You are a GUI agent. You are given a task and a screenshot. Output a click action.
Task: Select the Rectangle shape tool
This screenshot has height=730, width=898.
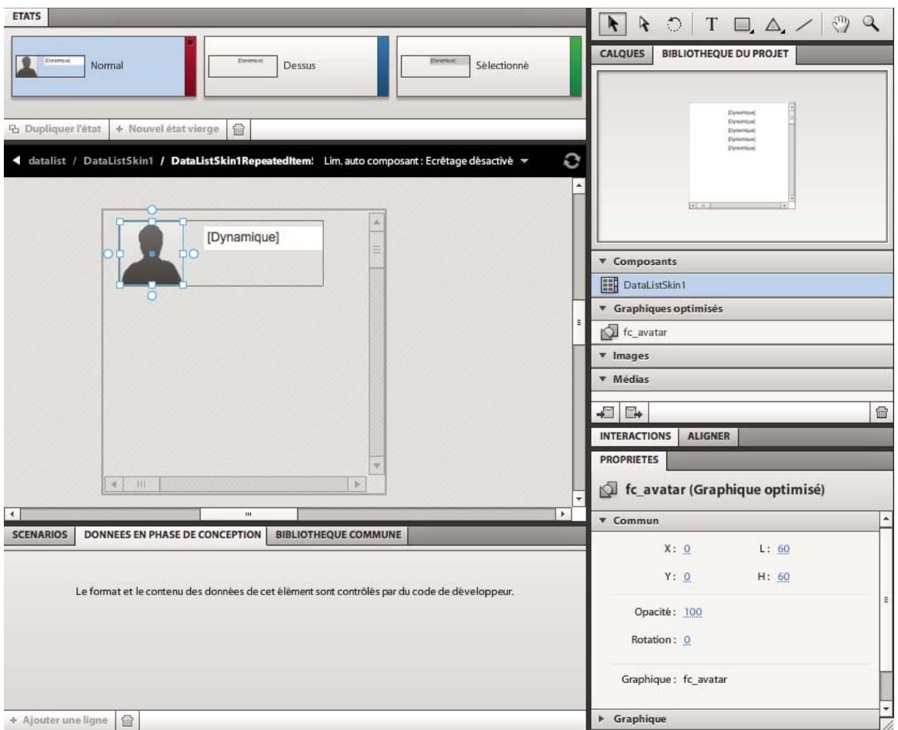743,24
